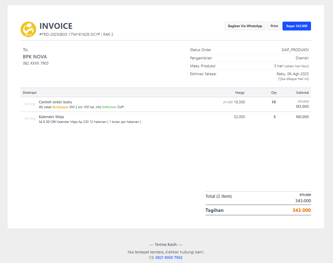This screenshot has width=333, height=263.
Task: Click the orange Bookpaper label
Action: pyautogui.click(x=60, y=107)
